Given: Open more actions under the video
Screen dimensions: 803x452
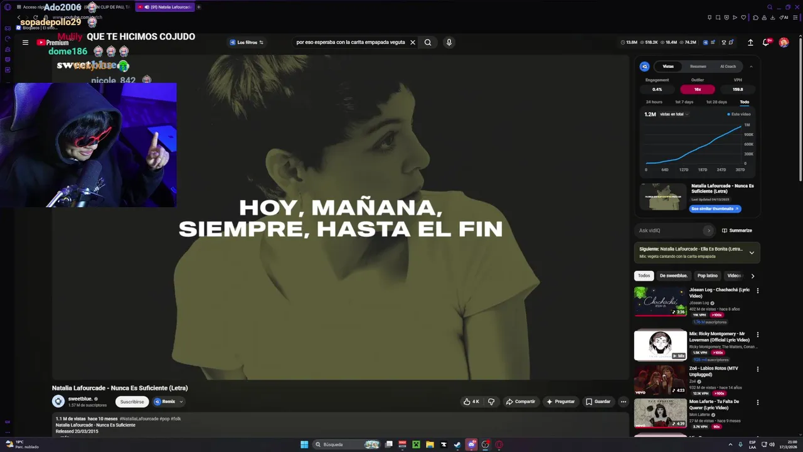Looking at the screenshot, I should click(x=623, y=402).
